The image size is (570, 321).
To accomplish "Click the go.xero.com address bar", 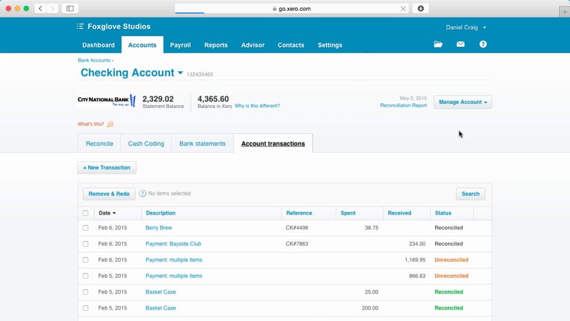I will point(291,8).
